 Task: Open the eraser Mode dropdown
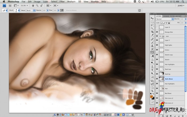point(30,10)
